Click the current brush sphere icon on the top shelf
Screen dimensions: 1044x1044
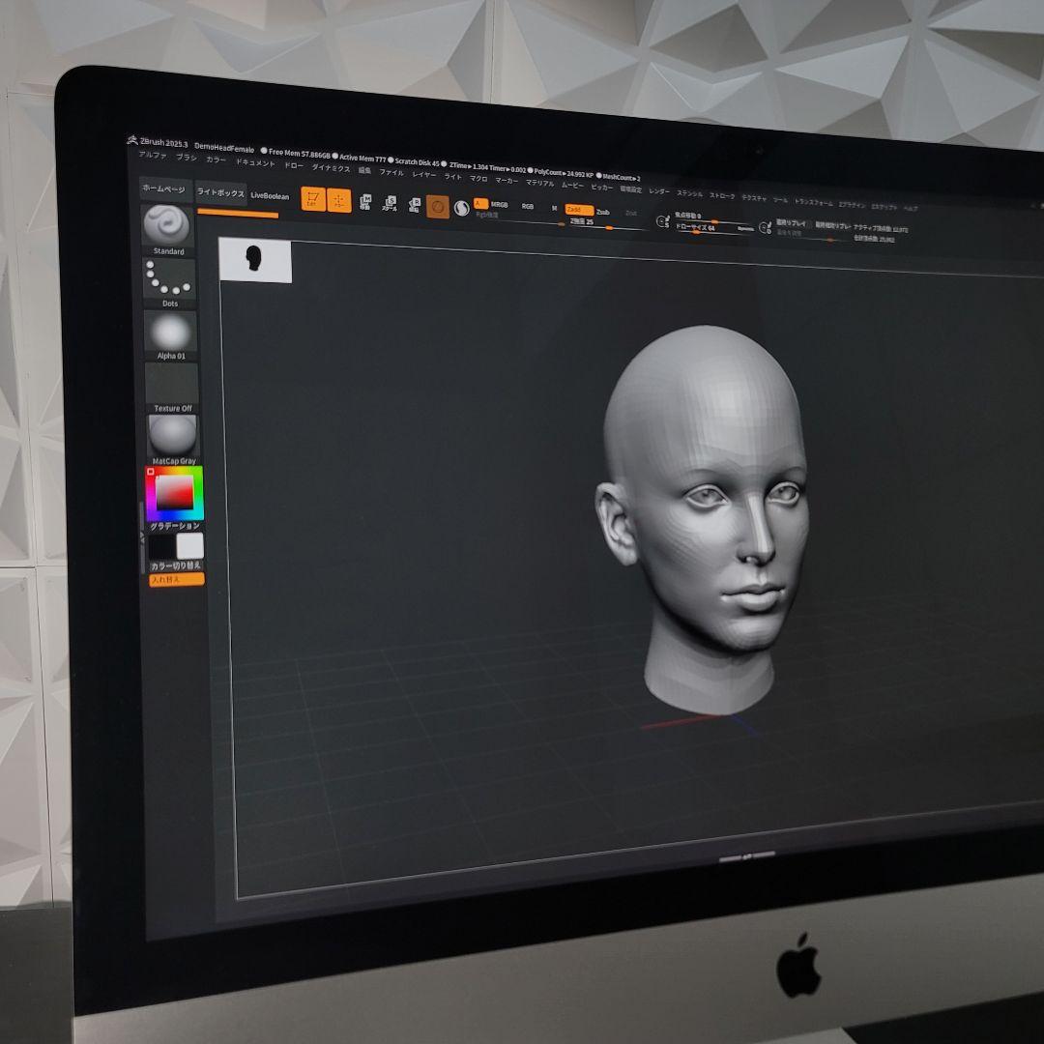(x=461, y=209)
